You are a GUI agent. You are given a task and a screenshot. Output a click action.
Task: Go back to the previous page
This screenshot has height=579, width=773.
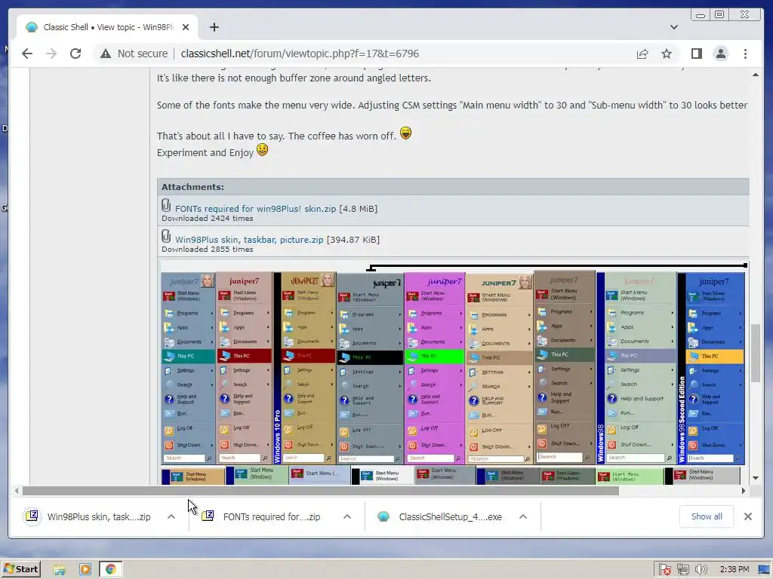click(27, 54)
